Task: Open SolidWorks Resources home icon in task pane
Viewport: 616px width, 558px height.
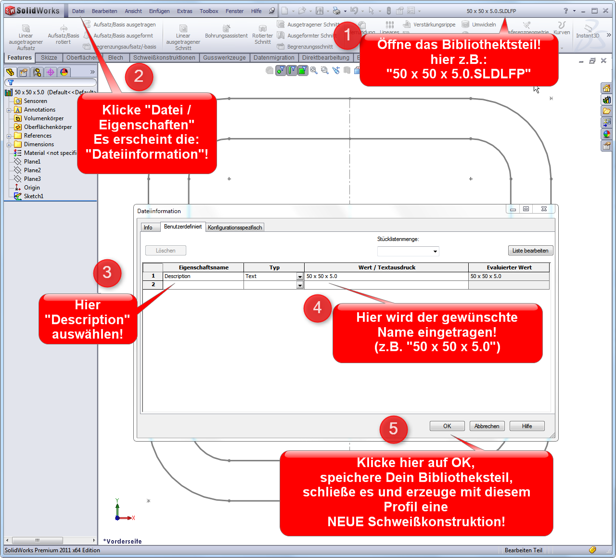Action: click(x=606, y=89)
